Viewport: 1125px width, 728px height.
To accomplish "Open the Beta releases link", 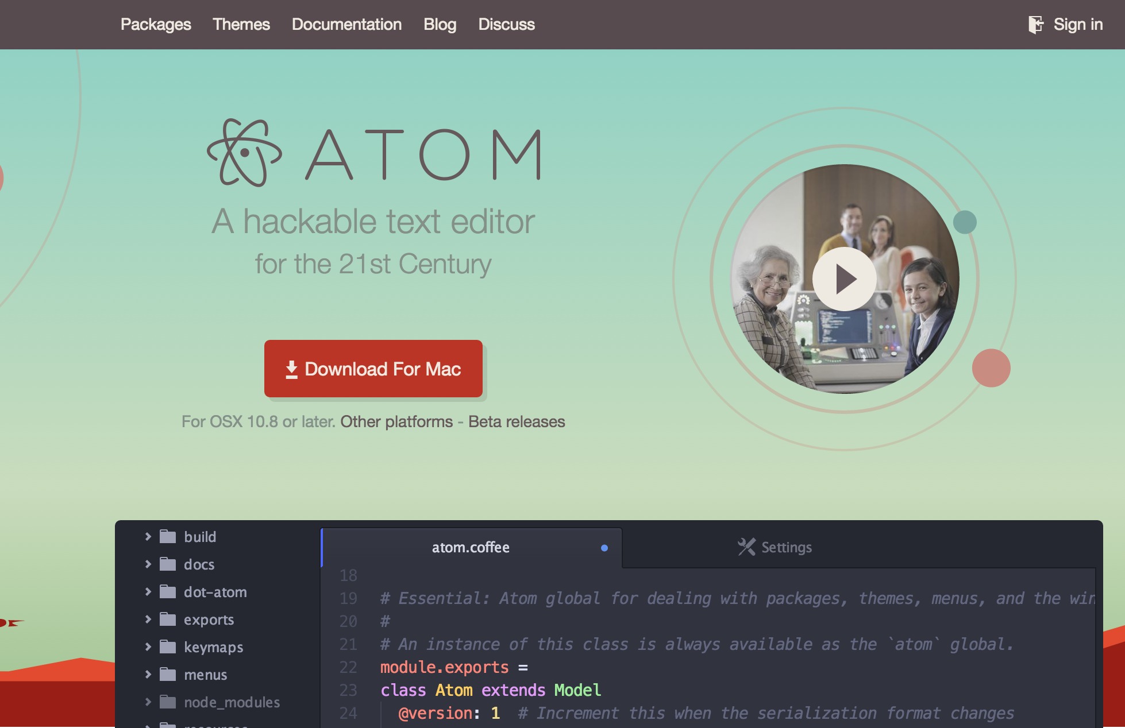I will tap(516, 421).
